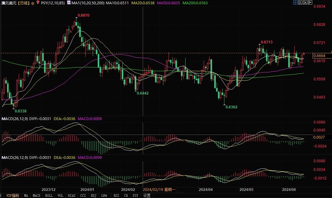Click the first MACD(26,12,9) panel label
The width and height of the screenshot is (332, 198).
click(x=15, y=119)
